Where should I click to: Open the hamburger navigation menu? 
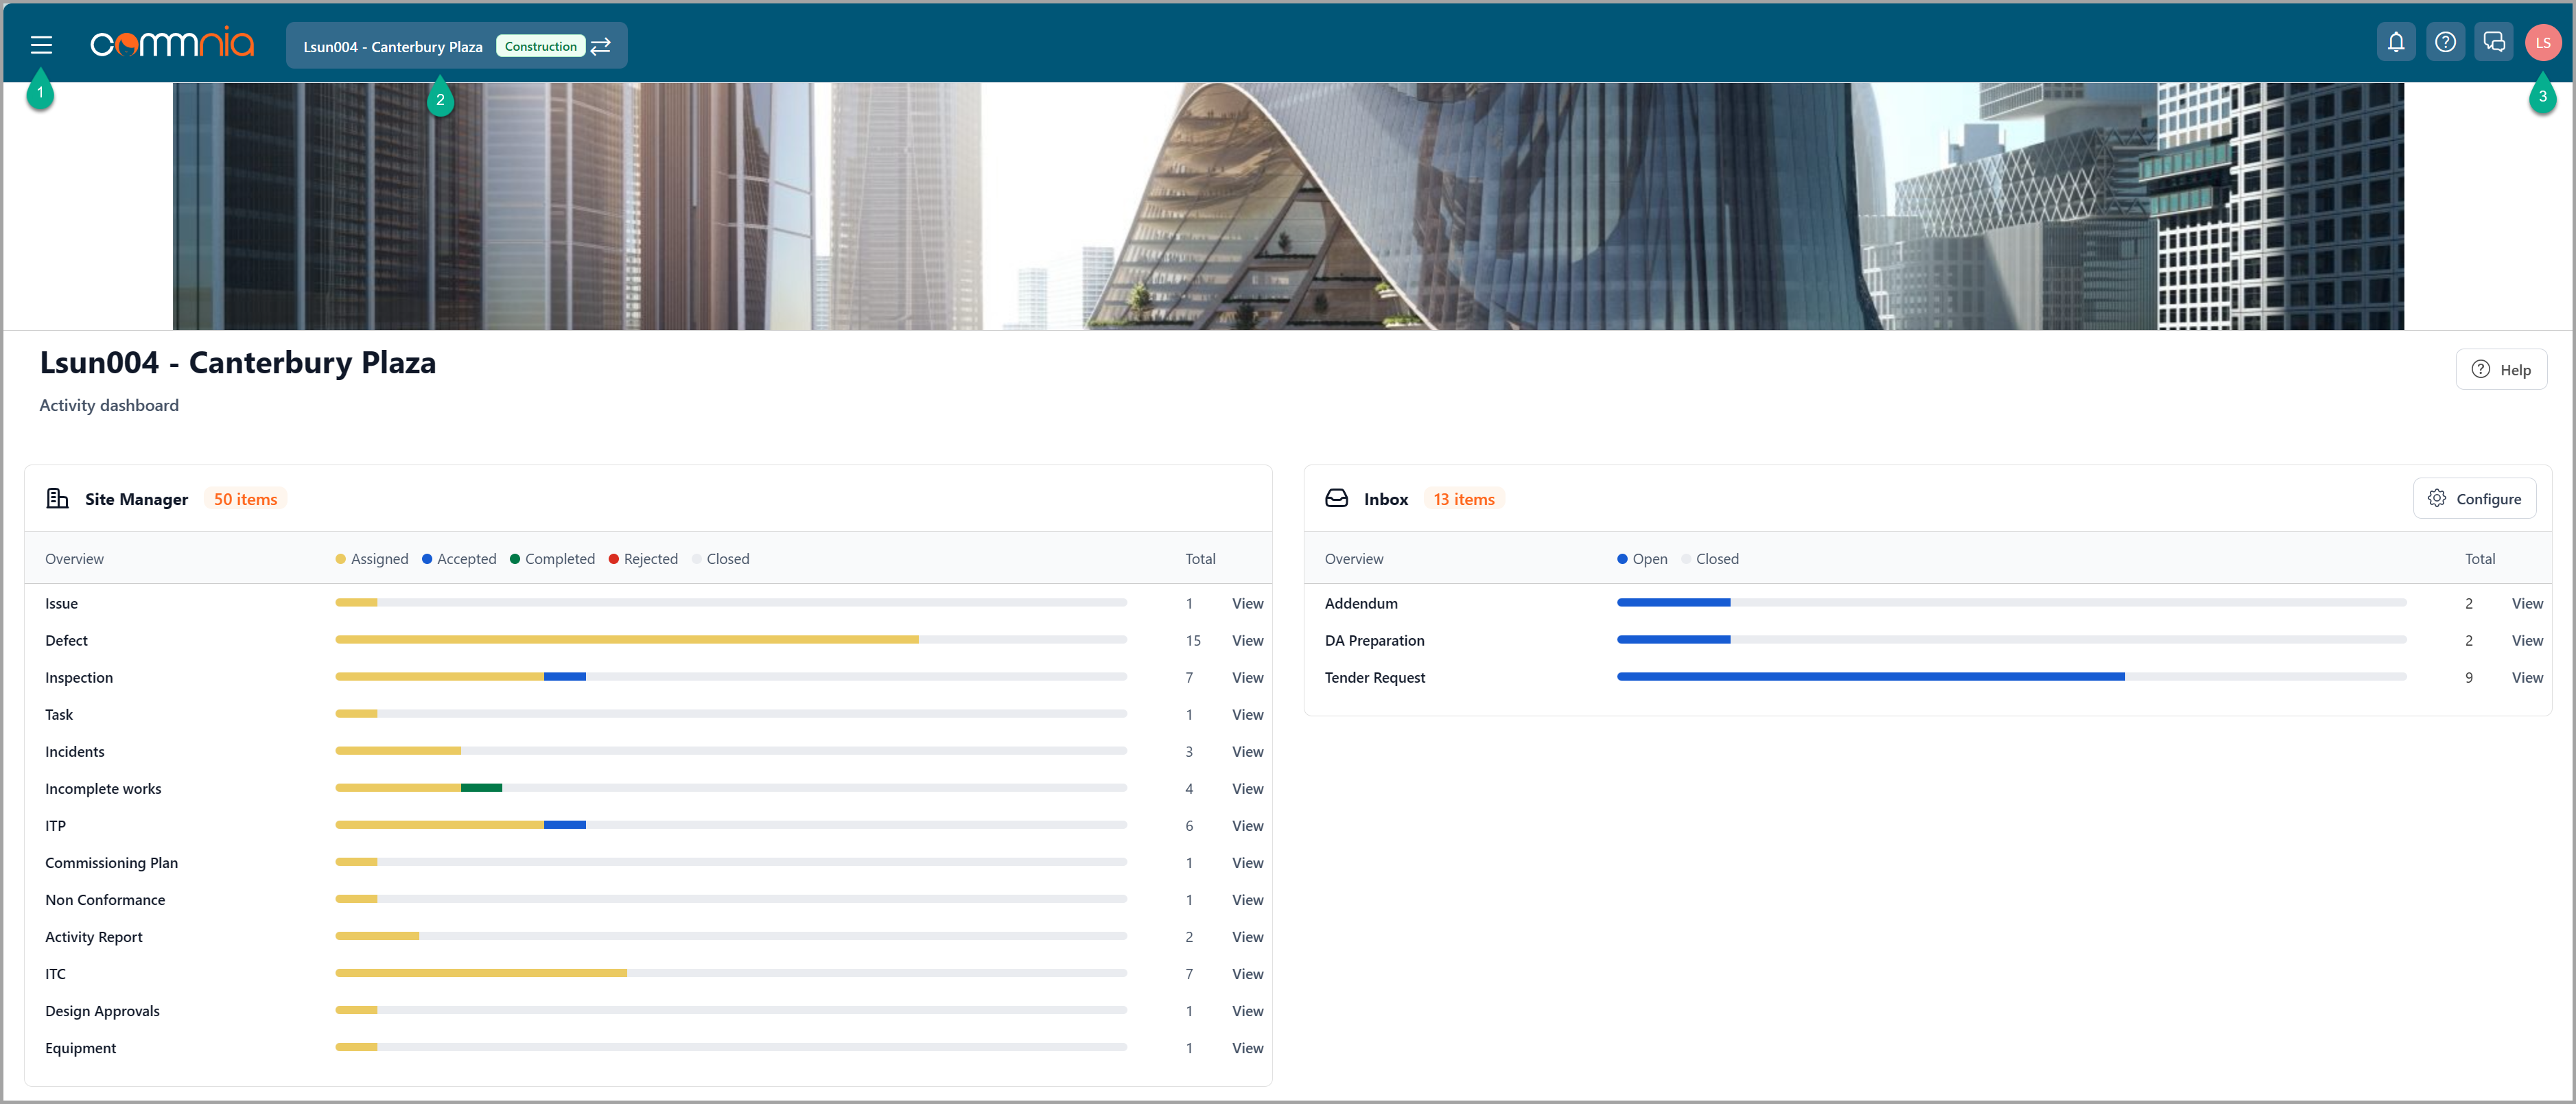[x=41, y=45]
